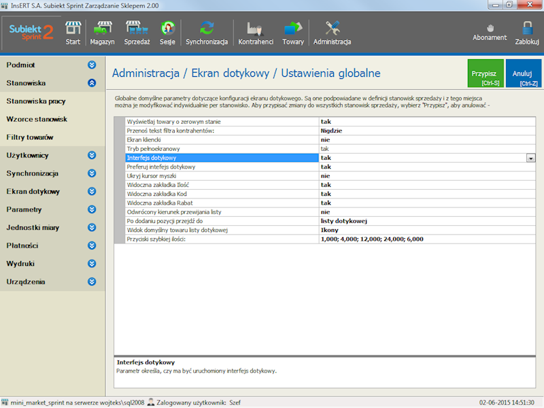Expand the Podmiot sidebar section
This screenshot has width=544, height=408.
point(92,65)
